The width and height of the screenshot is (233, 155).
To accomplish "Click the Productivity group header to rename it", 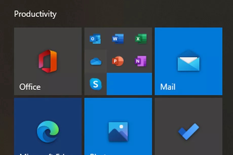I will point(35,14).
